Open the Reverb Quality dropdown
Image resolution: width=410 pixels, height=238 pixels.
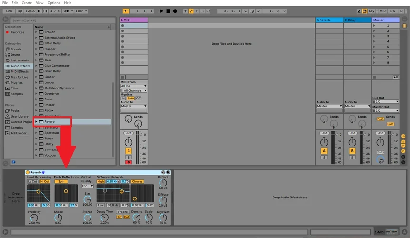click(87, 186)
